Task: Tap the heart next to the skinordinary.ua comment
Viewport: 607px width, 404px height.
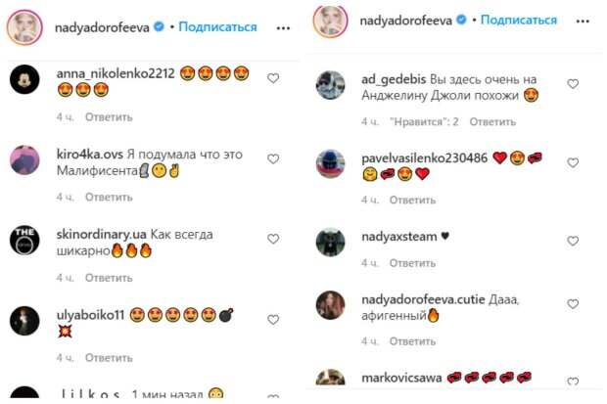Action: pos(273,239)
